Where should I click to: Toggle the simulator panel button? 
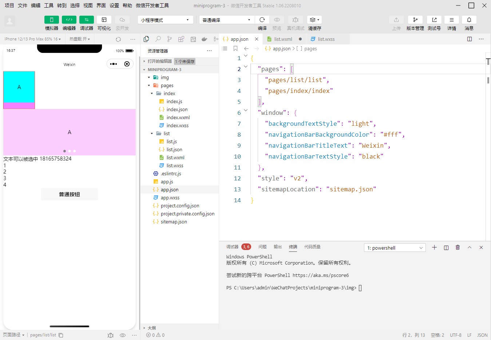click(52, 20)
